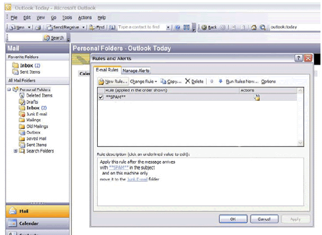Click the outlook:today address field
The width and height of the screenshot is (322, 235).
coord(295,27)
